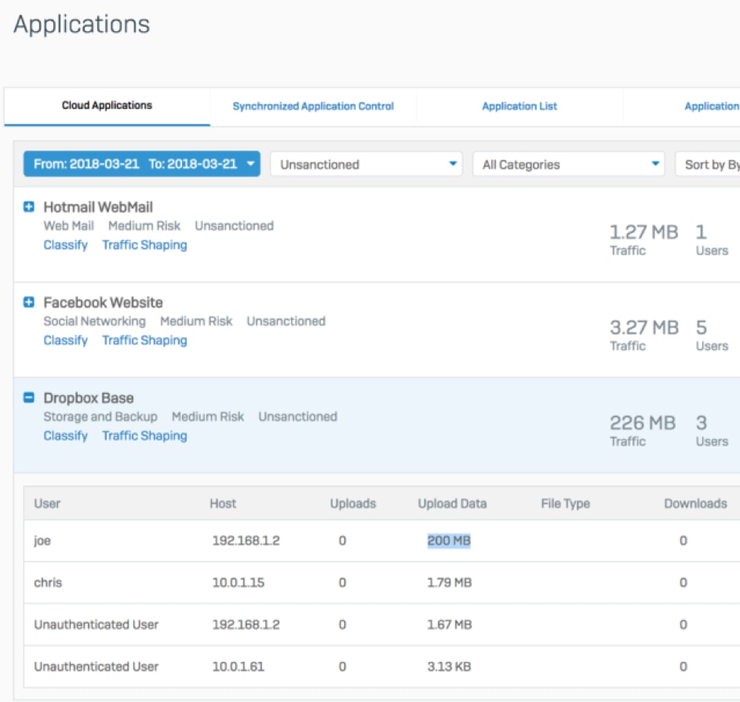This screenshot has height=702, width=740.
Task: Select the chris user row
Action: pos(48,583)
